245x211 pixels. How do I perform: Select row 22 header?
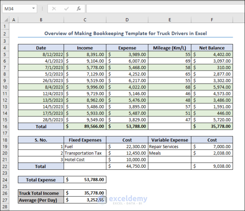pyautogui.click(x=5, y=166)
